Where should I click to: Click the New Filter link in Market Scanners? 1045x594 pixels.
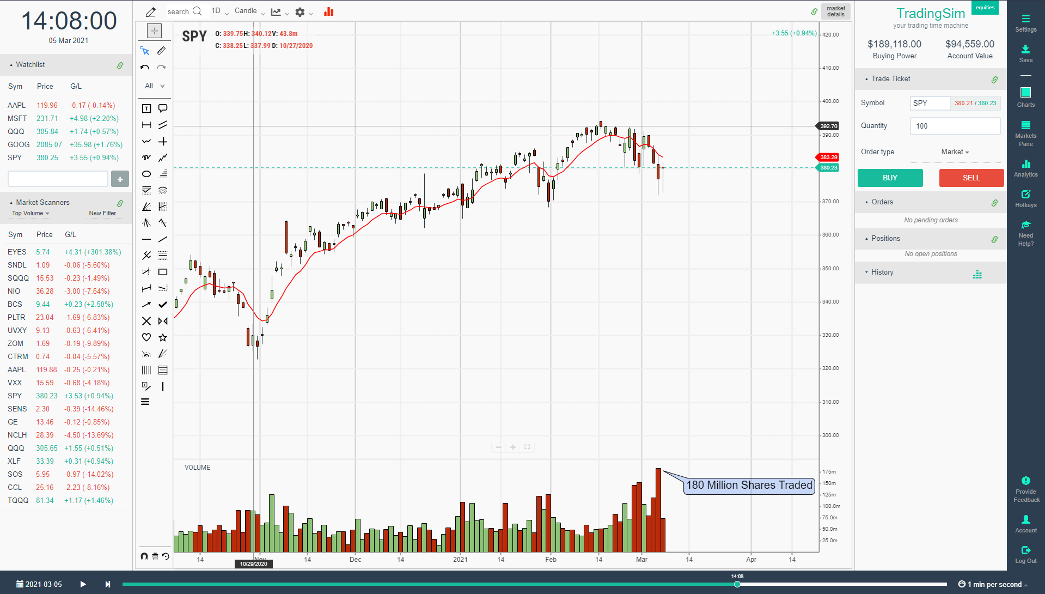point(102,213)
